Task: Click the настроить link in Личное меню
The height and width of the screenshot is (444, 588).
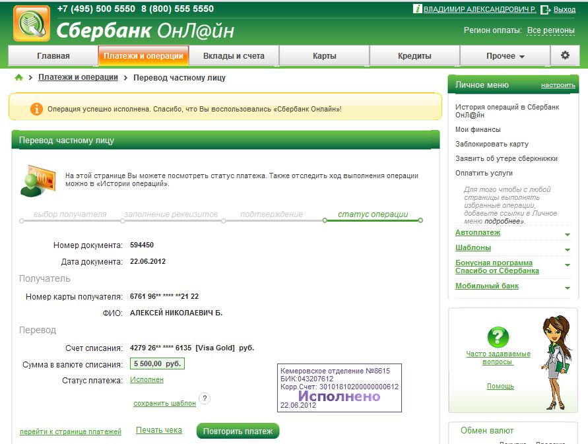Action: pos(558,85)
